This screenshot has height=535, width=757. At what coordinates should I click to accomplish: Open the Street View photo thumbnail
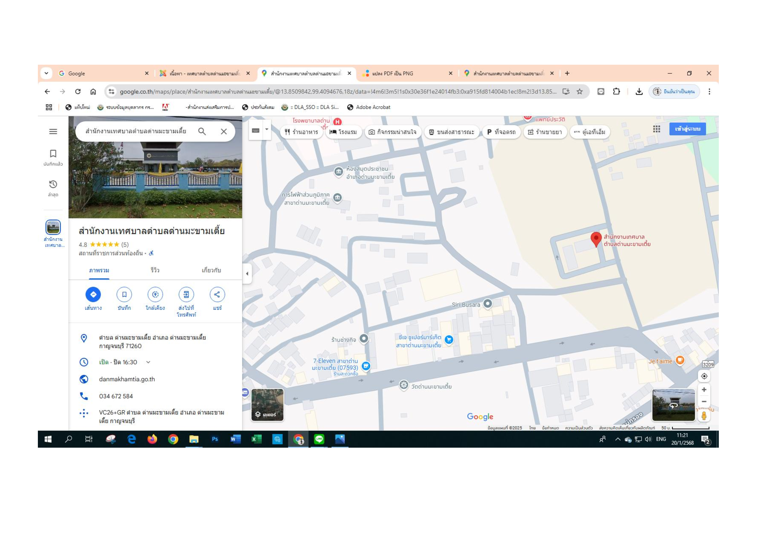(x=673, y=405)
